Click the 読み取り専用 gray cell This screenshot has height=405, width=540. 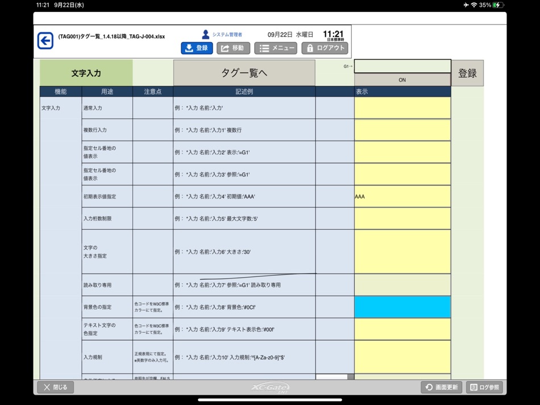click(402, 285)
